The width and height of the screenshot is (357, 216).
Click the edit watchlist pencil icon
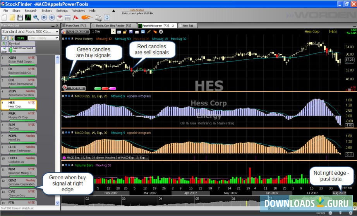5,38
